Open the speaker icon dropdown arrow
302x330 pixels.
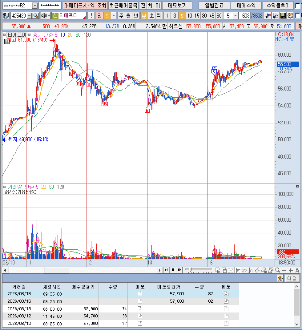coord(49,16)
